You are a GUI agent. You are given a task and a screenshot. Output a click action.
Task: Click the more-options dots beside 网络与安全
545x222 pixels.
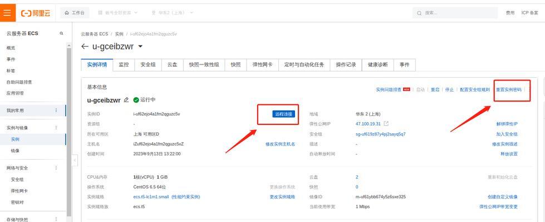(x=56, y=168)
